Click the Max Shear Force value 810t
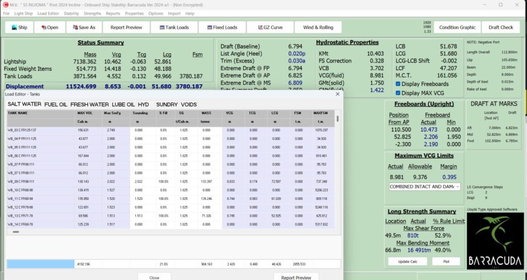527x280 pixels. [413, 235]
